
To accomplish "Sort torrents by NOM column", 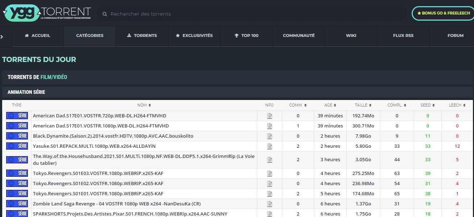I will (144, 105).
